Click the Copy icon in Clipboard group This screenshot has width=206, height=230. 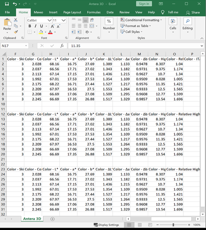[16, 26]
